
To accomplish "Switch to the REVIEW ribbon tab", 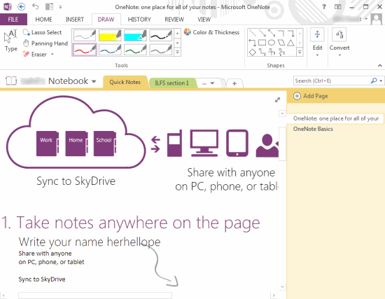I will point(174,20).
